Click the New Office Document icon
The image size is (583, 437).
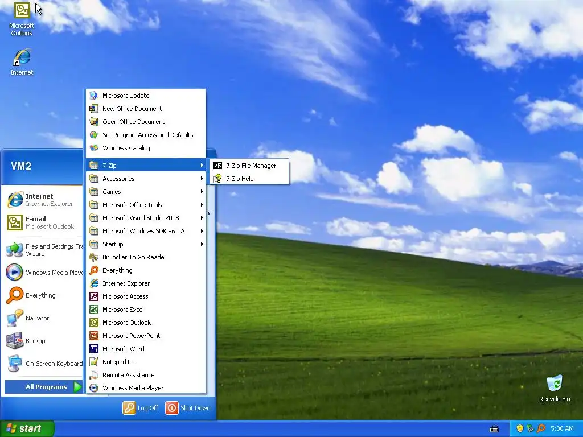(x=94, y=109)
